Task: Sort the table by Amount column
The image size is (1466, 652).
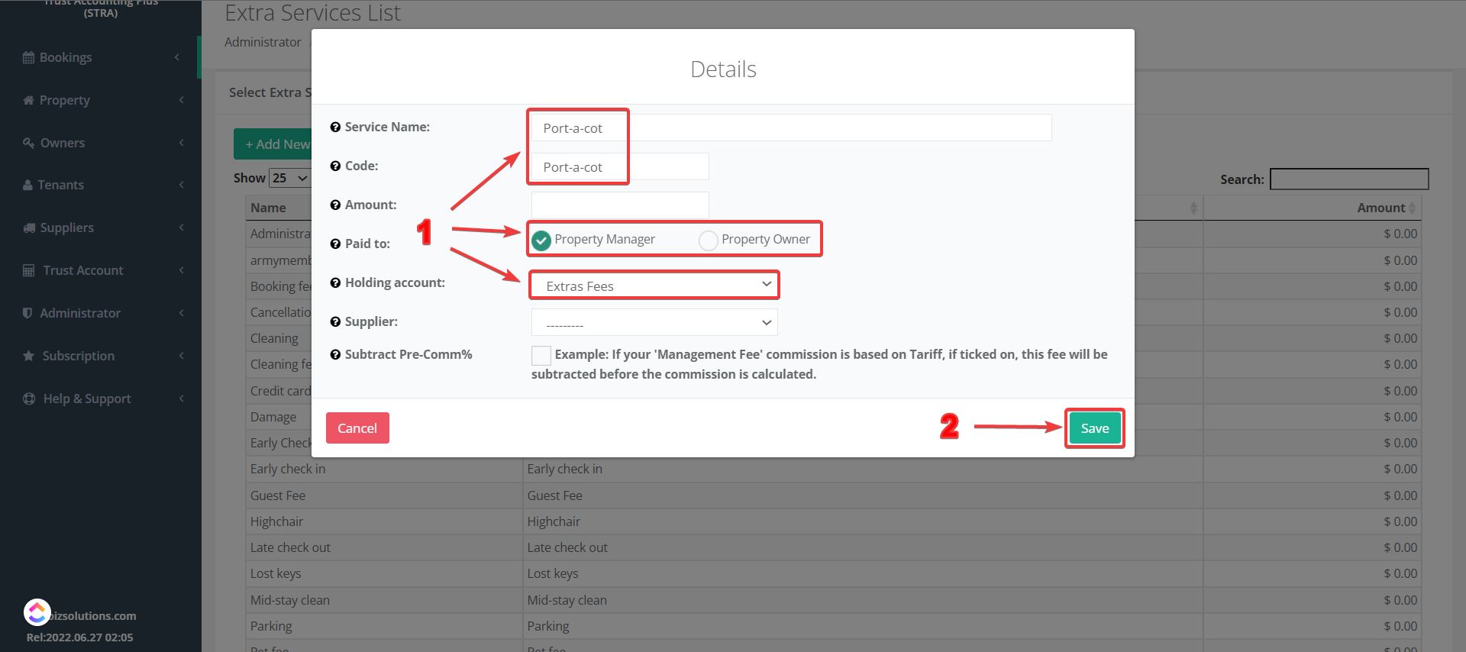Action: pyautogui.click(x=1312, y=208)
